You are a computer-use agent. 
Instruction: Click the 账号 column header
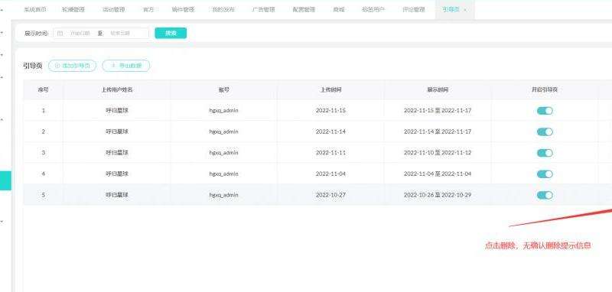click(223, 89)
